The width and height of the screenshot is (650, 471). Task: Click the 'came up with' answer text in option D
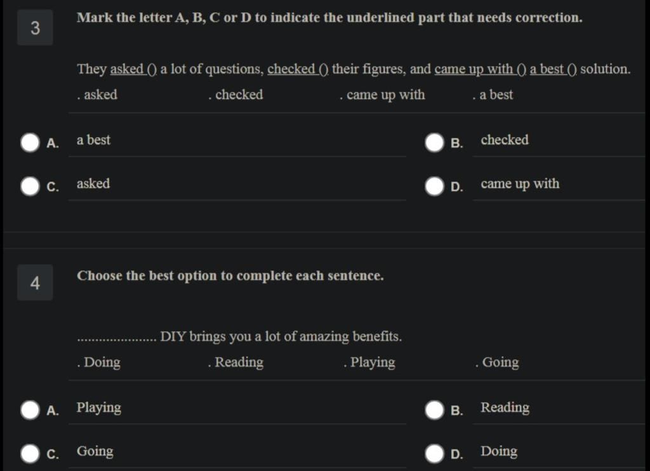pyautogui.click(x=520, y=183)
